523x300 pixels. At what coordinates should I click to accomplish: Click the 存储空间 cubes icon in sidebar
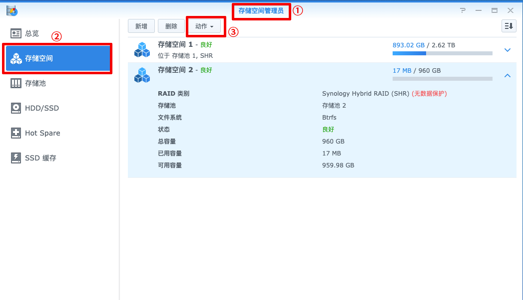click(x=16, y=58)
